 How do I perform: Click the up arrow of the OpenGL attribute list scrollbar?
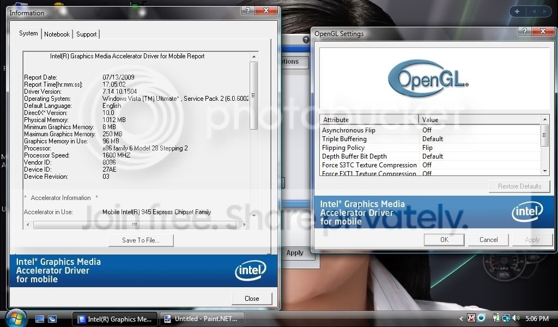[545, 119]
